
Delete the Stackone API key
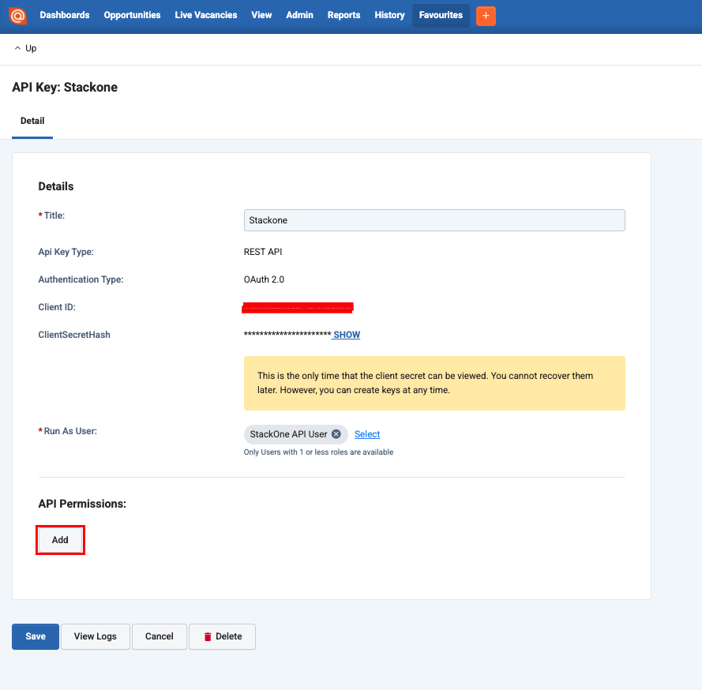point(223,636)
